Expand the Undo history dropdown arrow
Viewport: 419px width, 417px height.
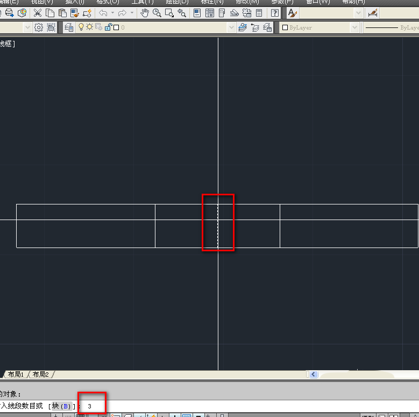(112, 12)
